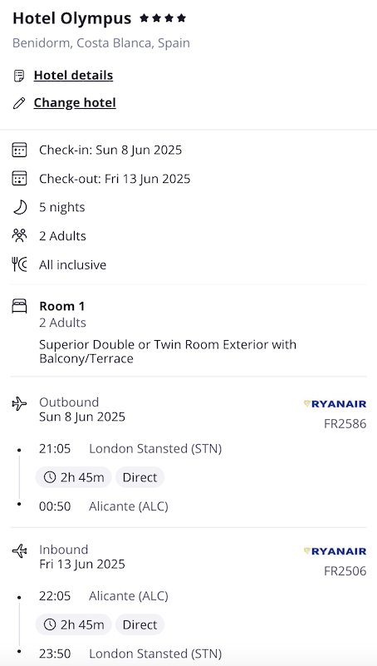
Task: Click the inbound 2h 45m duration badge
Action: tap(73, 624)
